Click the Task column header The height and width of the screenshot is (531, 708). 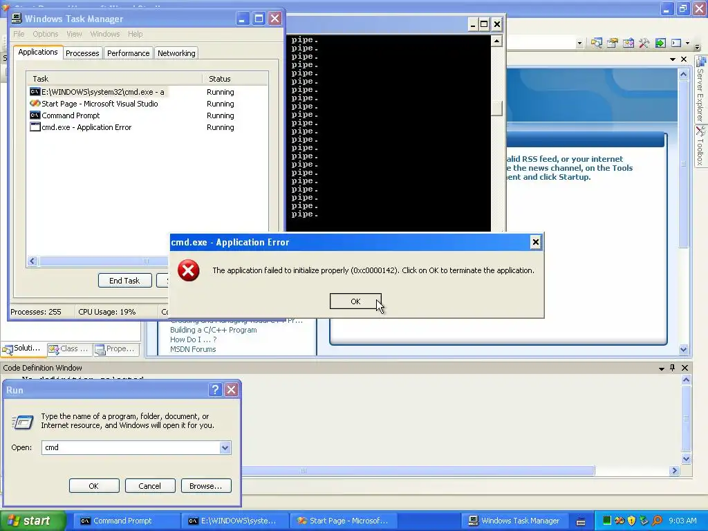point(114,79)
